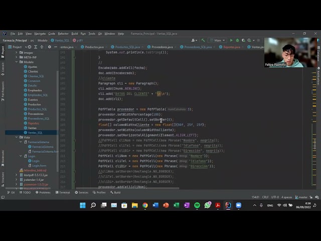Click the Collapse All icon in Project panel
This screenshot has height=241, width=321.
tap(42, 47)
